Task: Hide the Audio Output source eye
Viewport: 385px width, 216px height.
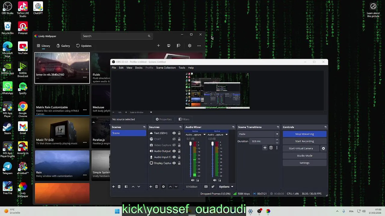Action: click(174, 151)
